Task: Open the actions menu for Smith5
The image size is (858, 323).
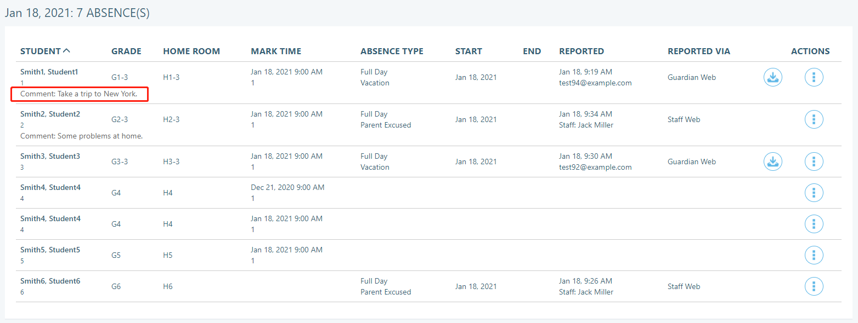Action: pos(814,255)
